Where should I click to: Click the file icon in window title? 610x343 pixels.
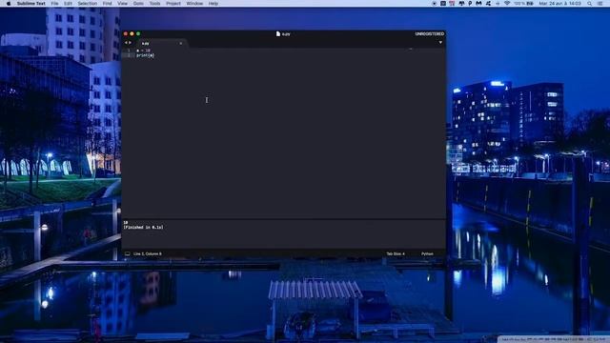point(277,34)
